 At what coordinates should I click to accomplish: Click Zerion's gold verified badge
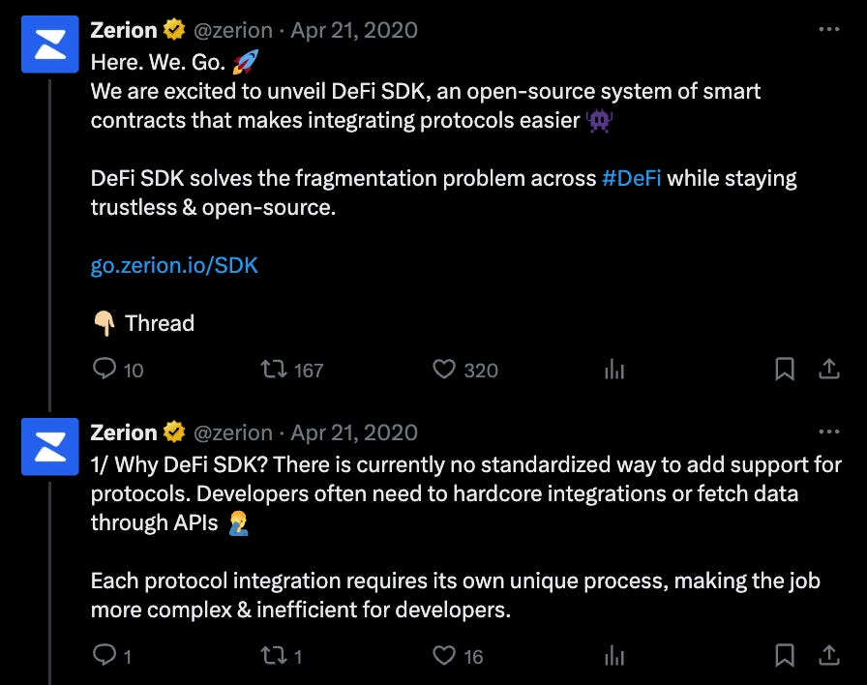(x=172, y=30)
